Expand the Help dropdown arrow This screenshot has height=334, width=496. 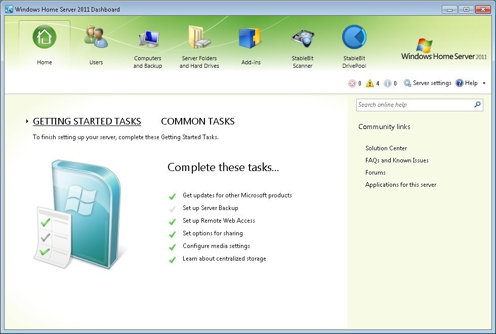484,83
